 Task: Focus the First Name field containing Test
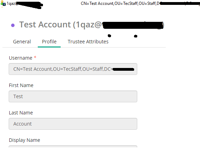pos(73,96)
